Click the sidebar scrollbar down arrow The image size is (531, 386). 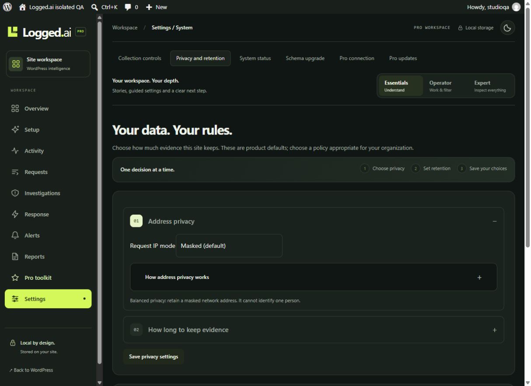coord(99,383)
